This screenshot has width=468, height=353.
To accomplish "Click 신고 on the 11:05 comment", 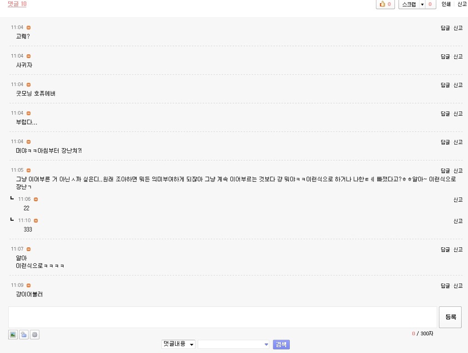I will pos(458,171).
